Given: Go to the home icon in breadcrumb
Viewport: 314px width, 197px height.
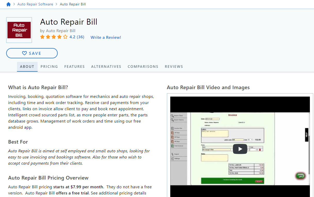Looking at the screenshot, I should coord(9,4).
